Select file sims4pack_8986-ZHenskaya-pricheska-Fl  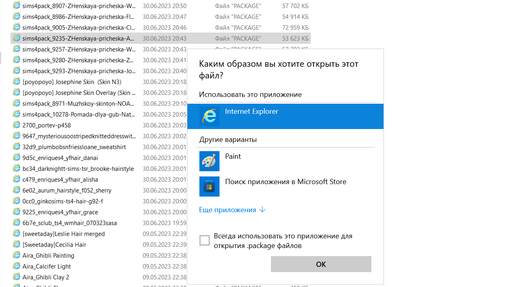78,17
